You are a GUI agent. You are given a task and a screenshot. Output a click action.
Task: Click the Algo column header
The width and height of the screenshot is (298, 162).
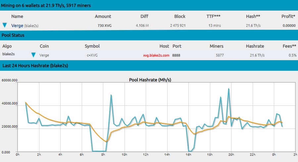point(7,46)
